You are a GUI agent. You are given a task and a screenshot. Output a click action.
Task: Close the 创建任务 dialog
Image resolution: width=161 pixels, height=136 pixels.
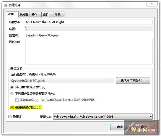coord(152,4)
